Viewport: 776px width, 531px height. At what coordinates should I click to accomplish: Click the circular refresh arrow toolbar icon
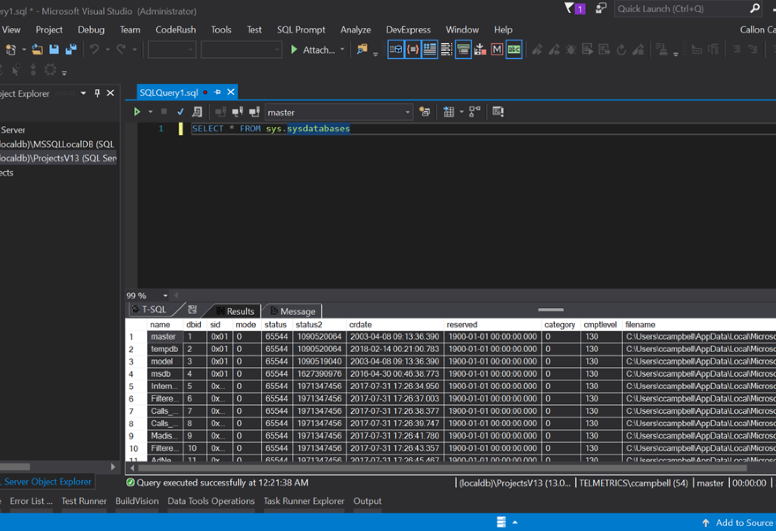[x=621, y=49]
